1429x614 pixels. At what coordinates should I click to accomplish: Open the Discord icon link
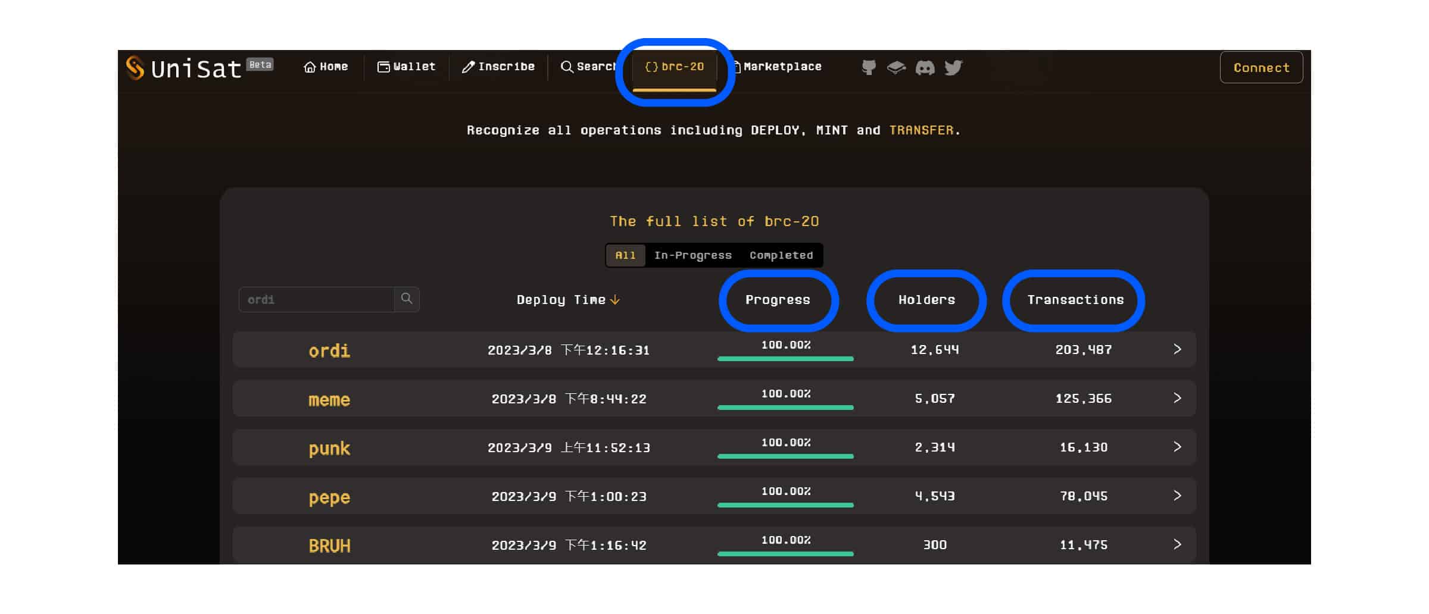click(x=925, y=67)
